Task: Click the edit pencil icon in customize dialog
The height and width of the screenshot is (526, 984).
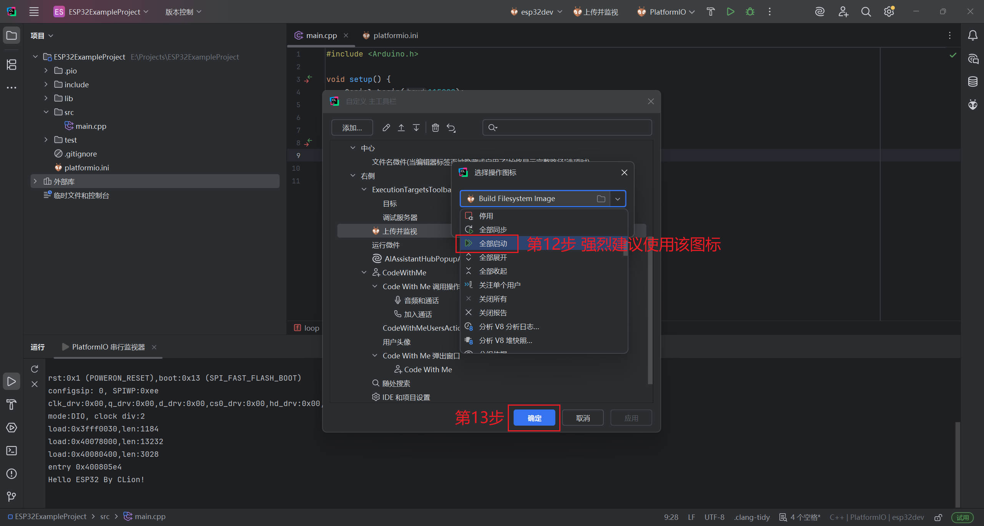Action: [x=386, y=128]
